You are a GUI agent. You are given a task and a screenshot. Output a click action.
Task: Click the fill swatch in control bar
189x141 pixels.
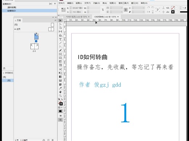(x=173, y=8)
